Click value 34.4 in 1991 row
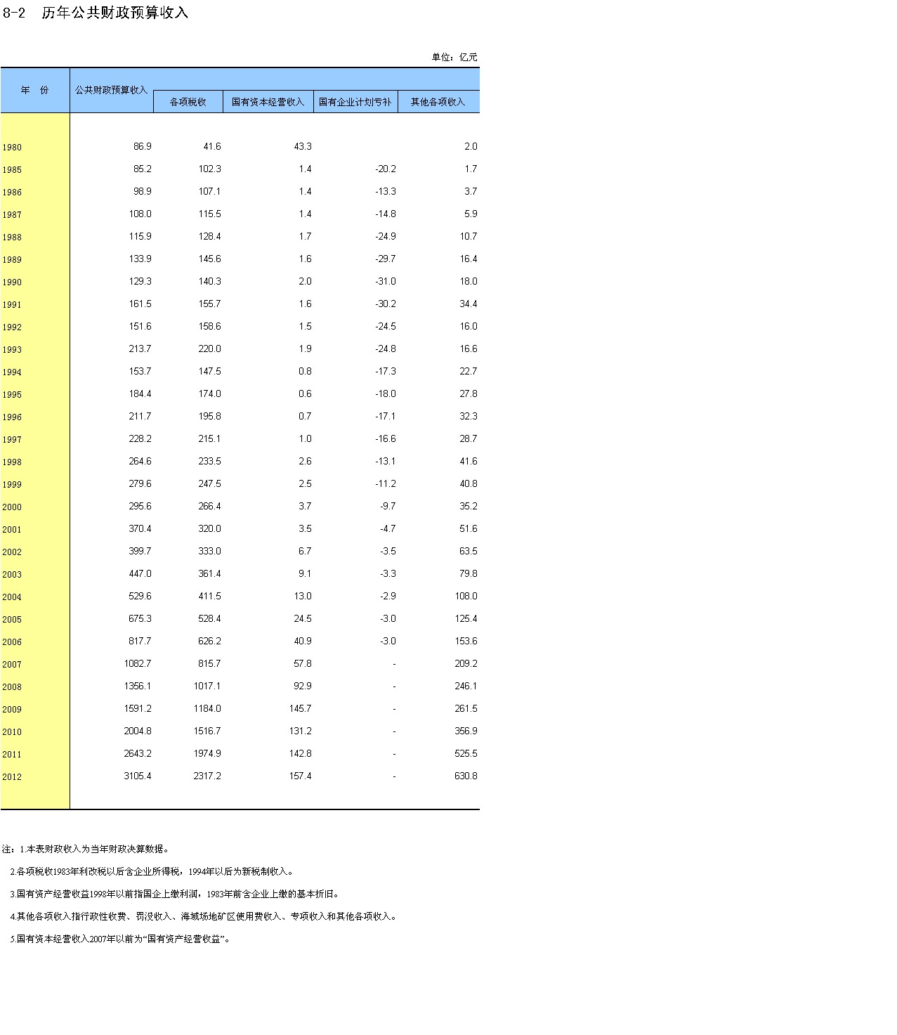Screen dimensions: 897x1035 pyautogui.click(x=469, y=304)
